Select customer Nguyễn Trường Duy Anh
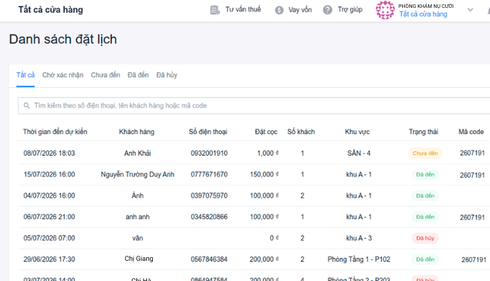Screen dimensions: 490x281 [138, 174]
